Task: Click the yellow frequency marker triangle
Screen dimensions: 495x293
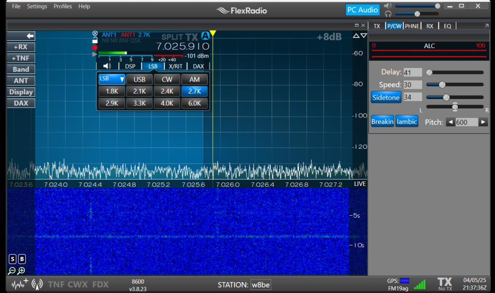Action: point(213,33)
